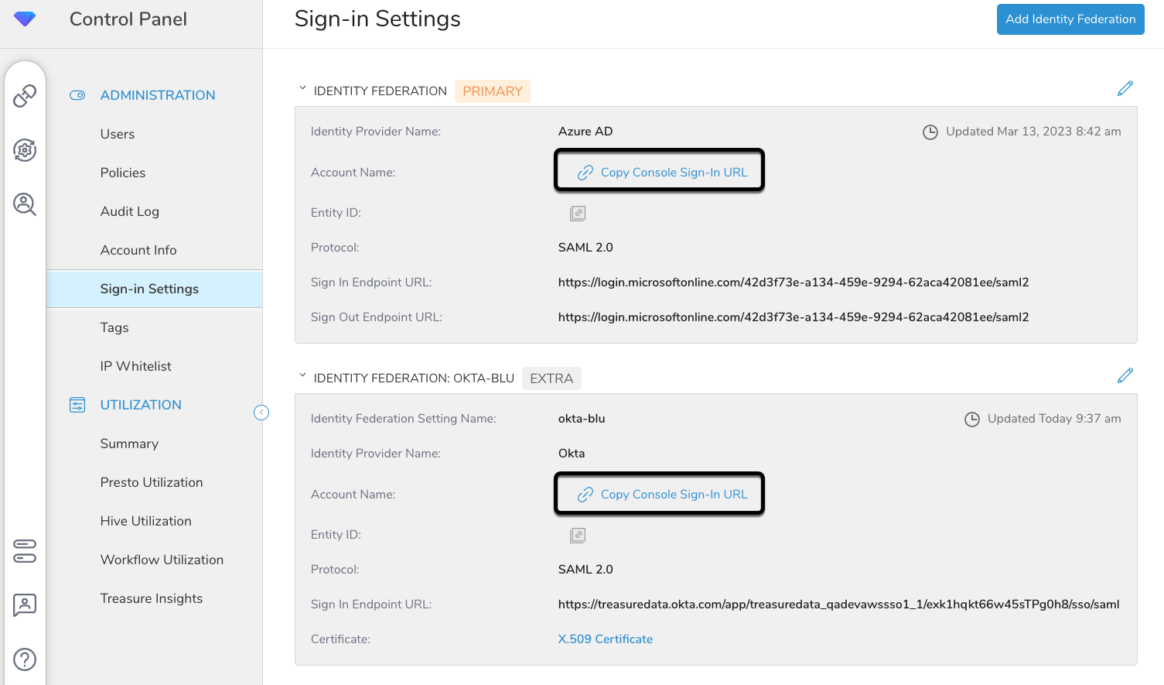This screenshot has height=685, width=1164.
Task: Go to the Audit Log page
Action: pos(130,211)
